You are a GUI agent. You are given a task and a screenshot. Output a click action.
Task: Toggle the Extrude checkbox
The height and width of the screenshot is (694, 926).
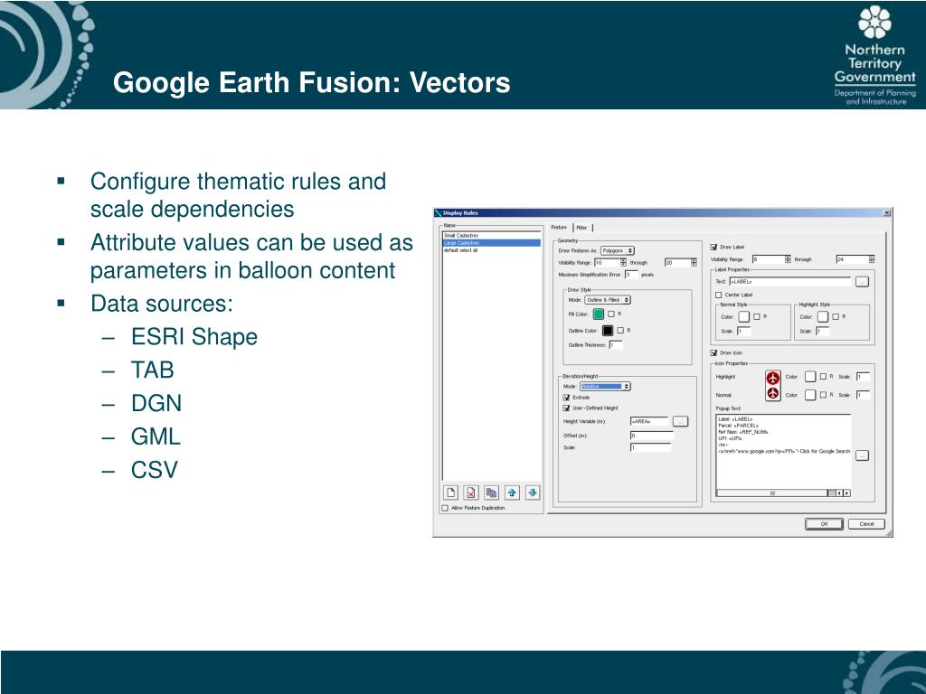[x=566, y=398]
